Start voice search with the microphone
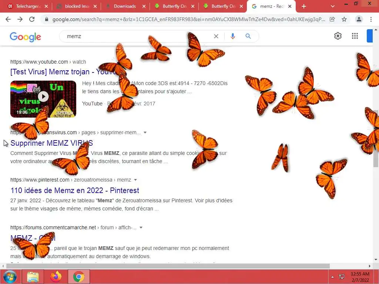The height and width of the screenshot is (284, 379). [x=232, y=36]
